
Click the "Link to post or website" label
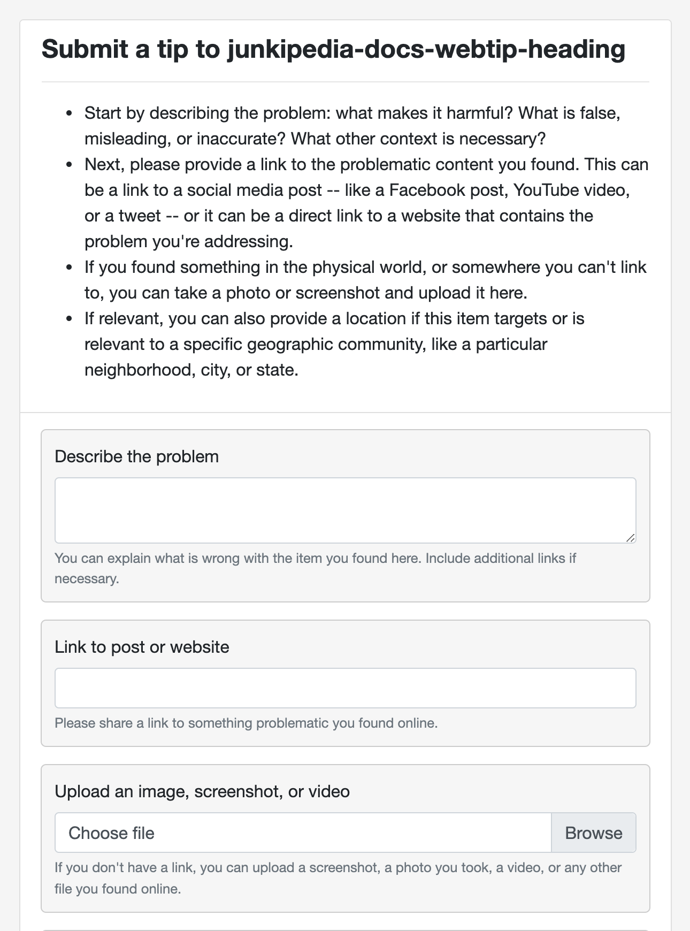[142, 647]
